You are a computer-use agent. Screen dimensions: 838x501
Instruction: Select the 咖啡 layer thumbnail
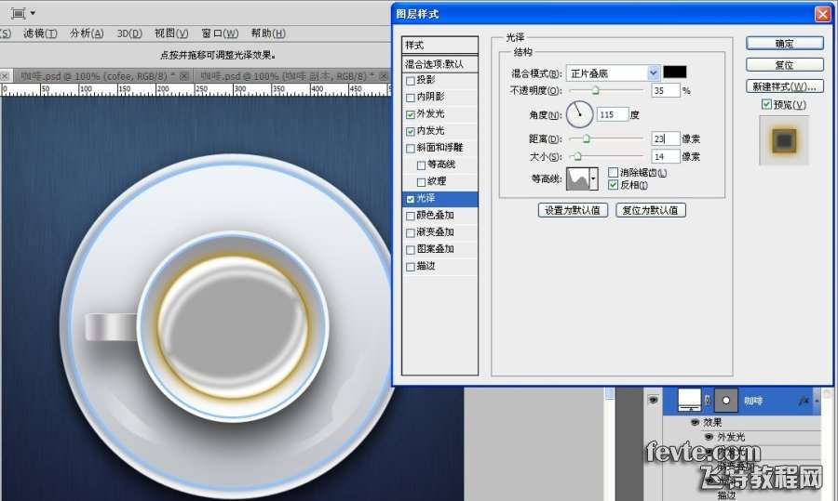[689, 401]
